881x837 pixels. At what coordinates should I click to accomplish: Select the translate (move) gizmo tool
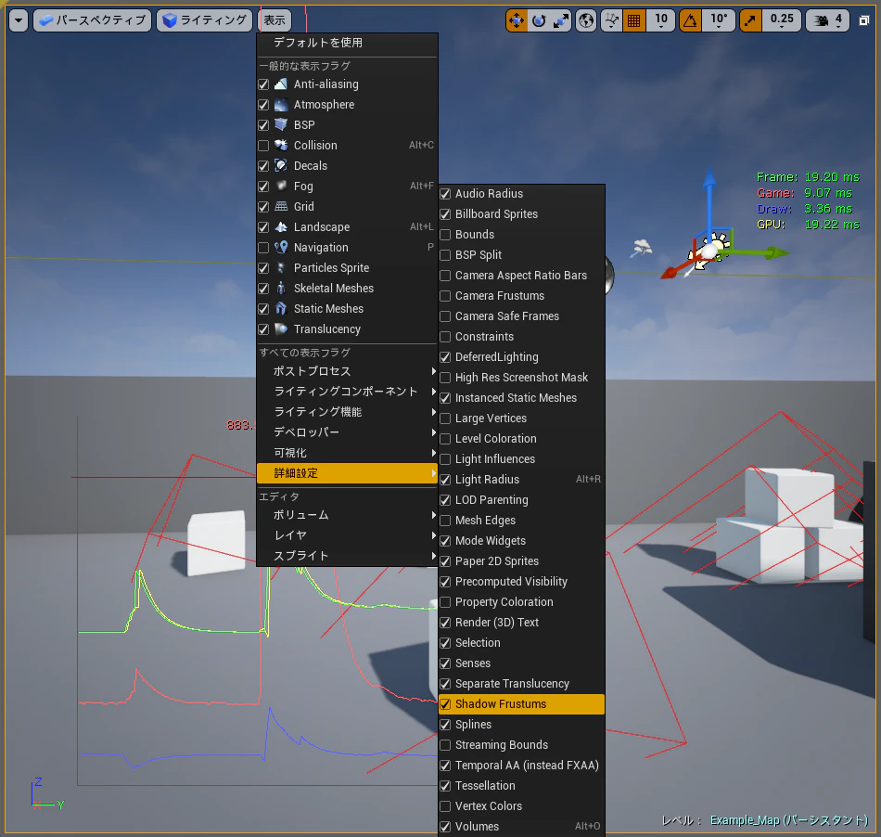coord(516,20)
